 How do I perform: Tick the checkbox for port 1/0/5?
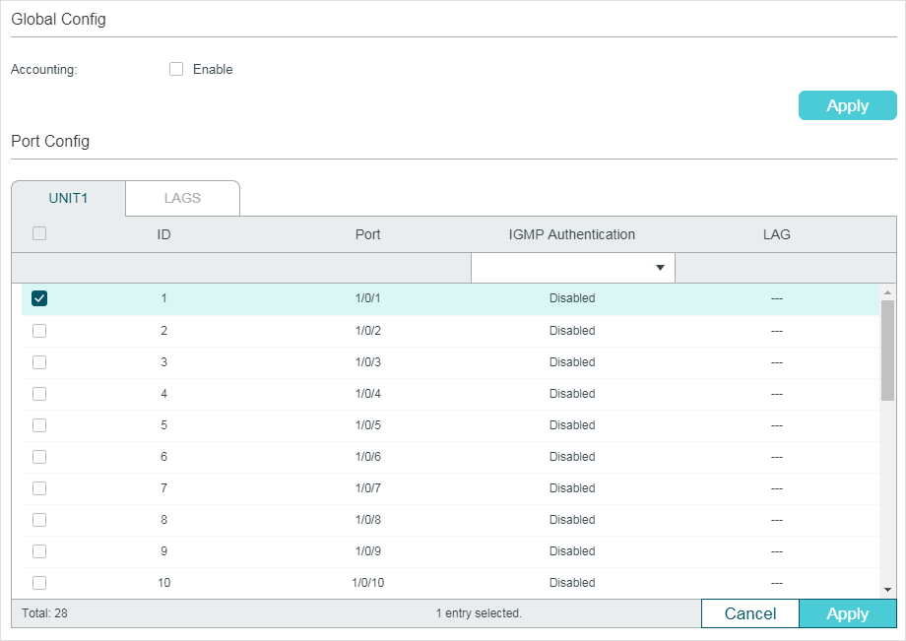[39, 425]
